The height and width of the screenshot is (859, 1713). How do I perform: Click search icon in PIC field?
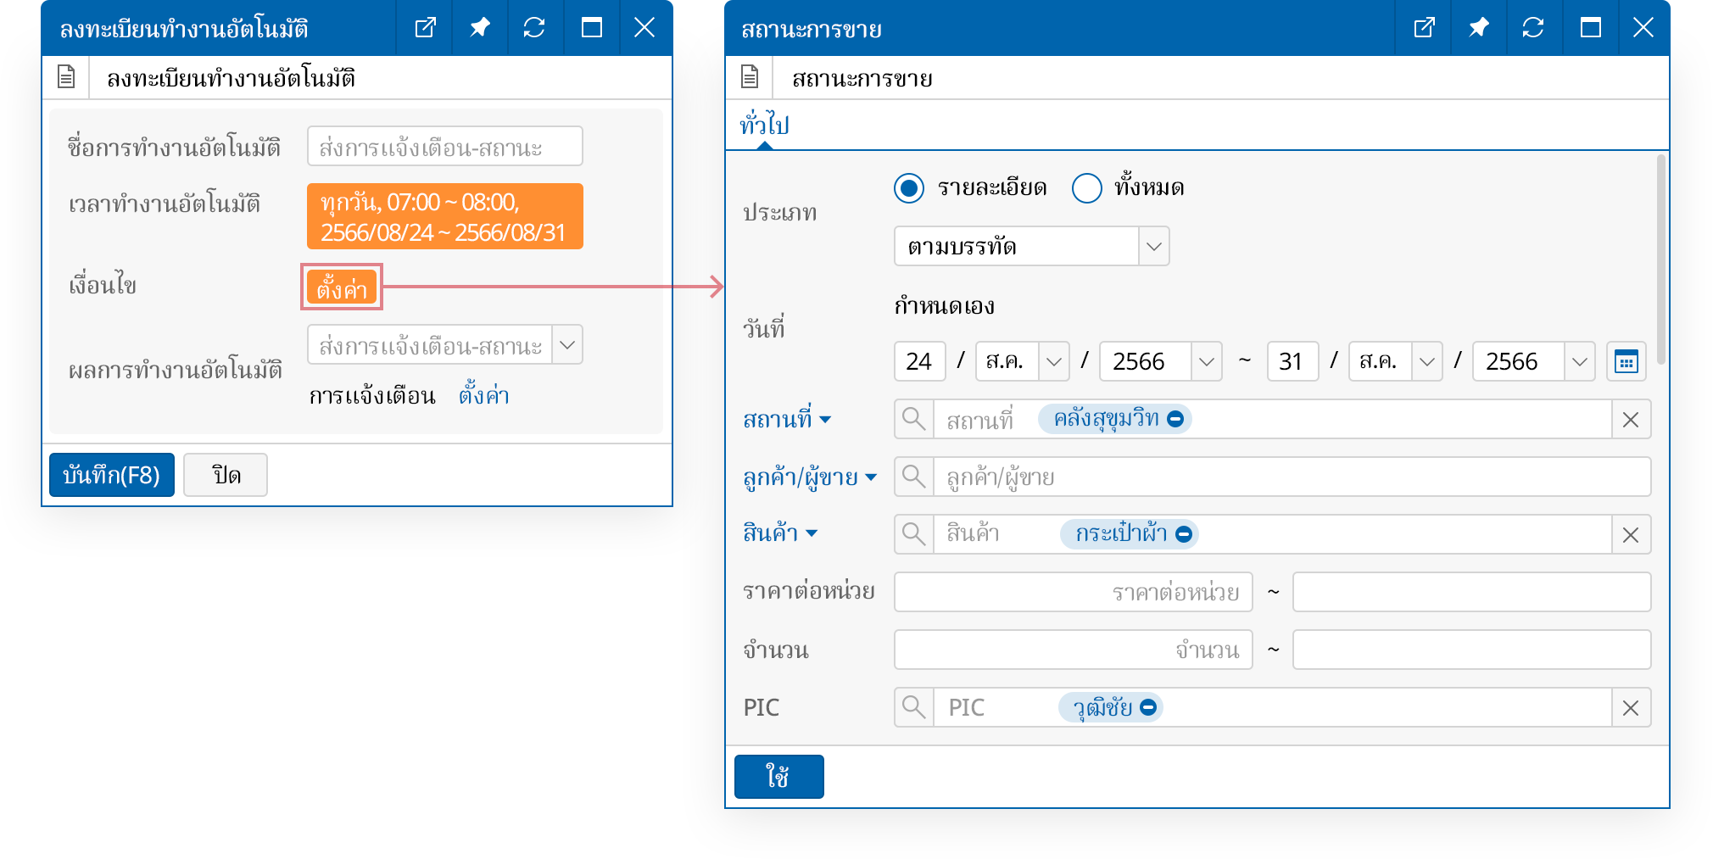[x=913, y=707]
